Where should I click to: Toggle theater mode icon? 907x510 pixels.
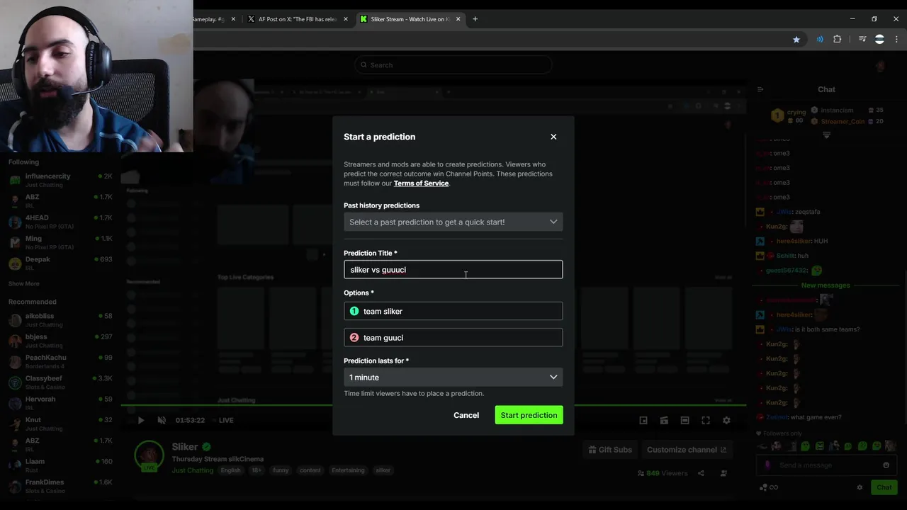(685, 420)
